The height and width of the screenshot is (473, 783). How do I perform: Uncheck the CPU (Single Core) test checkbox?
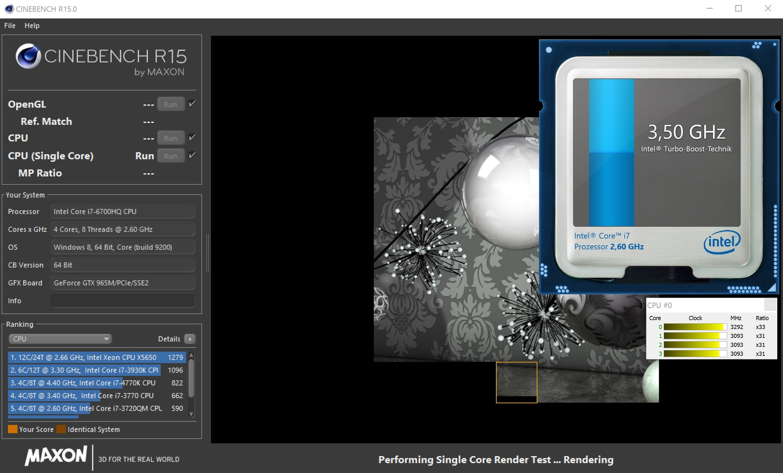point(192,155)
